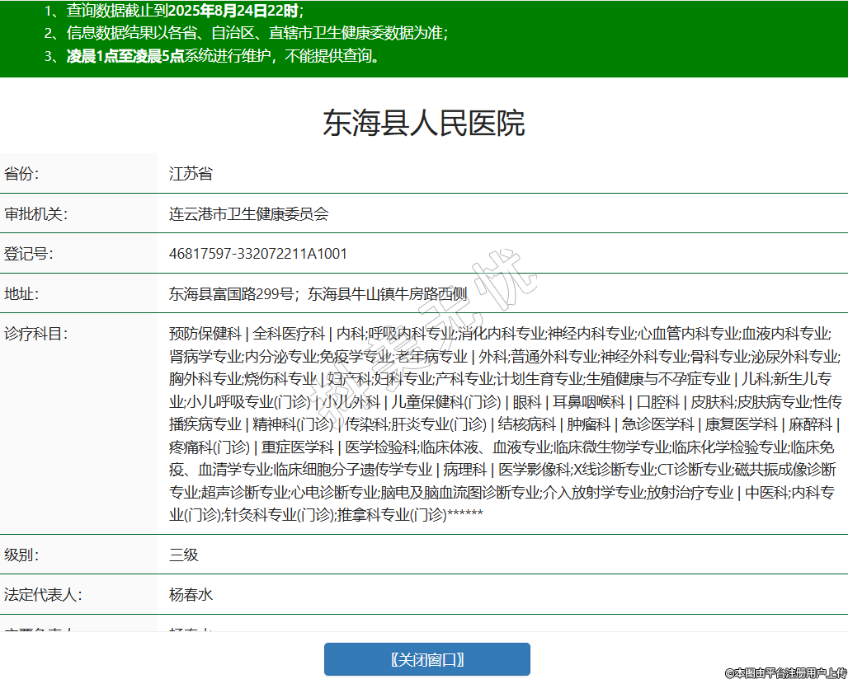
Task: Select the 登记号 field label
Action: coord(28,254)
